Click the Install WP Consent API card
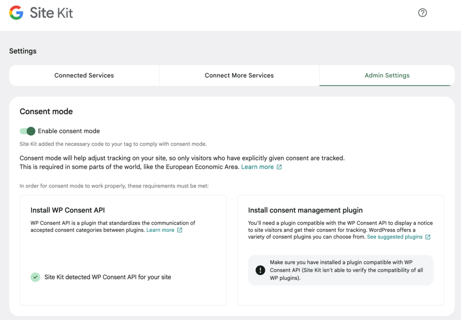The height and width of the screenshot is (320, 461). pyautogui.click(x=123, y=250)
